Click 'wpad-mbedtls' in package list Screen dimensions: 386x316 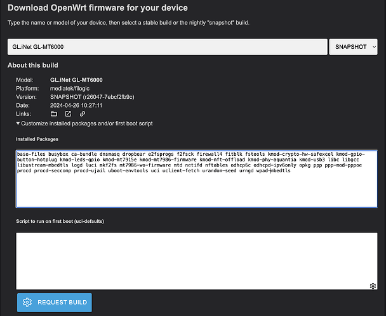click(x=273, y=170)
